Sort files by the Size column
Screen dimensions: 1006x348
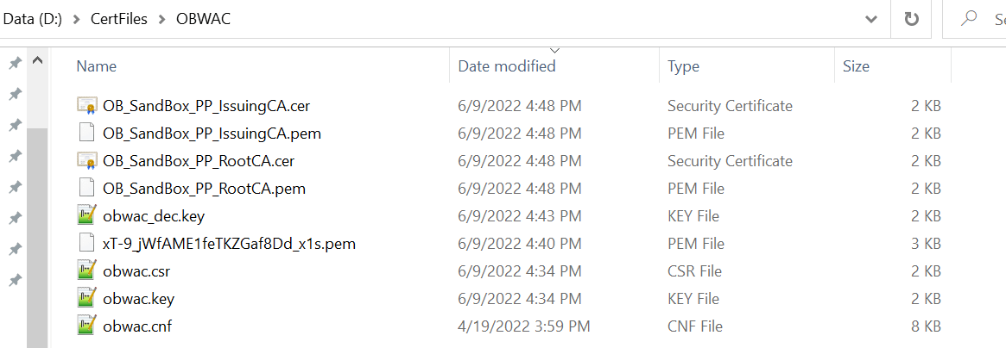click(x=856, y=66)
